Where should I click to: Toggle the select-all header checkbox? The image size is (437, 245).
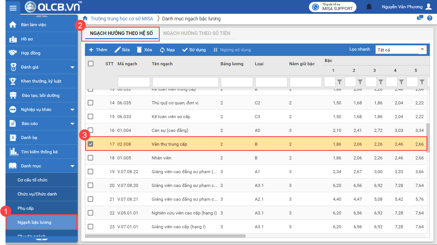coord(91,64)
